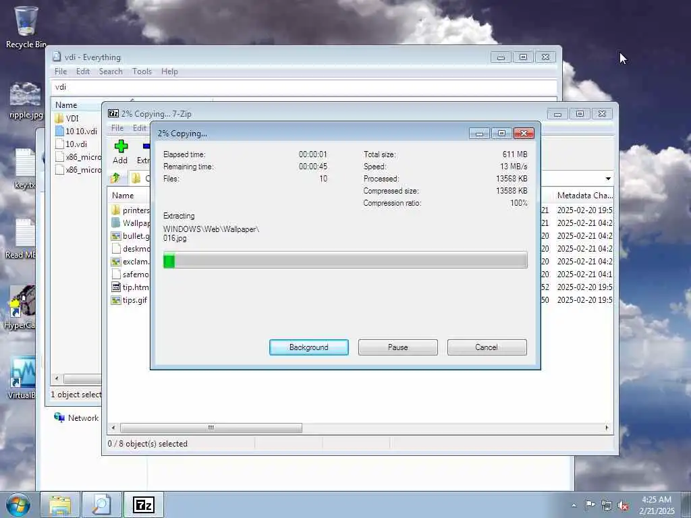Screen dimensions: 691x518
Task: Open the Help menu in Everything
Action: [x=169, y=71]
